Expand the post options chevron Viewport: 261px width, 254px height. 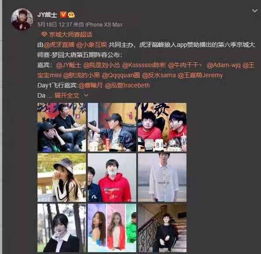point(254,11)
